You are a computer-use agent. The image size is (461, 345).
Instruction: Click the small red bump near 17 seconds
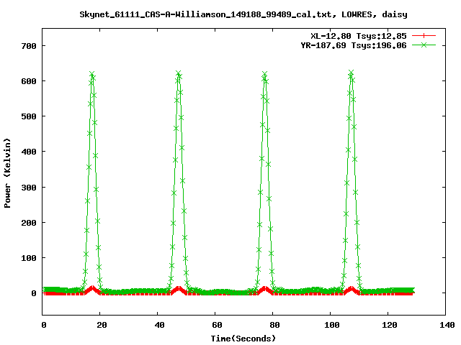tap(92, 289)
